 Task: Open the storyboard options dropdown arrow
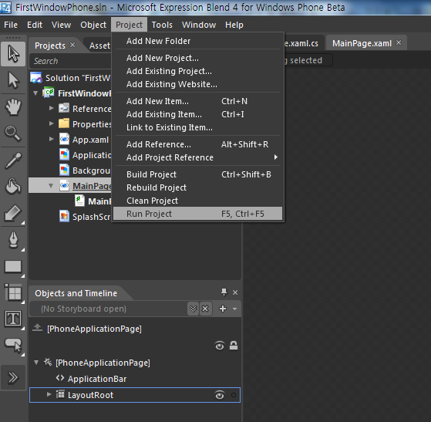pos(234,309)
